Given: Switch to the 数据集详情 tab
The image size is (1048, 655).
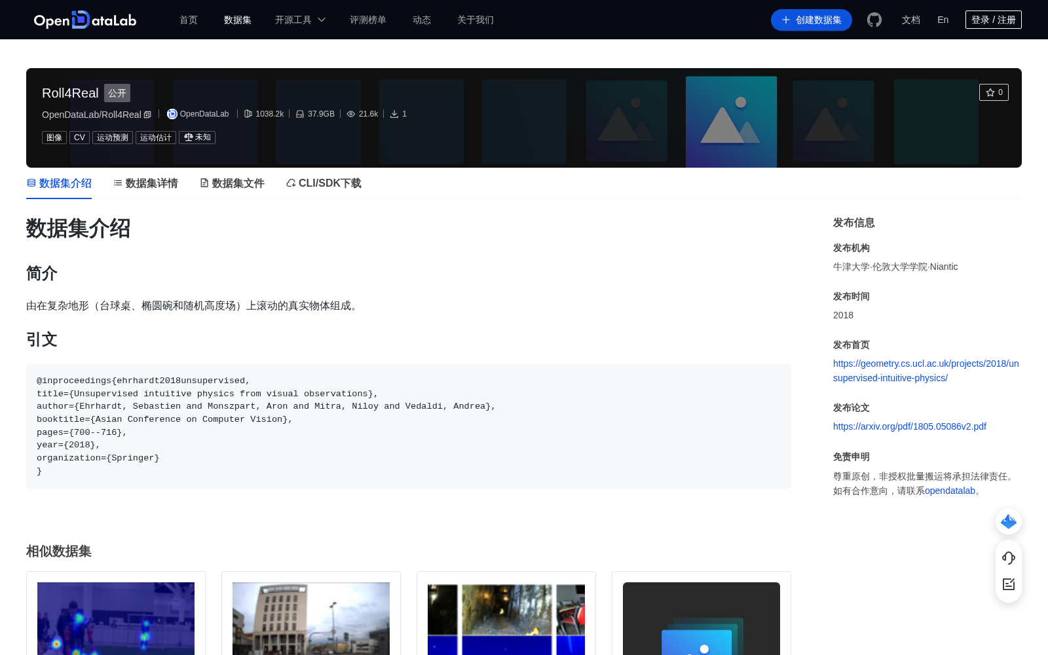Looking at the screenshot, I should coord(145,183).
